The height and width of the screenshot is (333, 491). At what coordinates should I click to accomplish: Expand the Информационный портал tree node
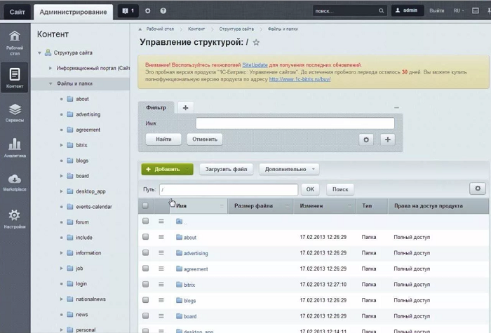point(50,68)
